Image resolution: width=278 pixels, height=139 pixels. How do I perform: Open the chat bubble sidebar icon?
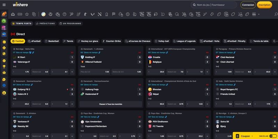(x=4, y=80)
